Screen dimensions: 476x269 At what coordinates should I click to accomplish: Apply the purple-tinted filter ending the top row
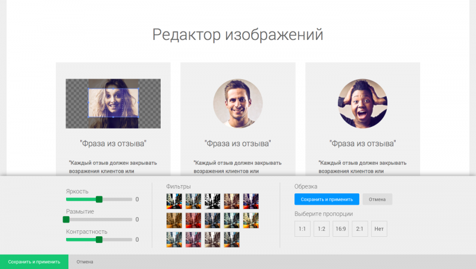(x=250, y=201)
